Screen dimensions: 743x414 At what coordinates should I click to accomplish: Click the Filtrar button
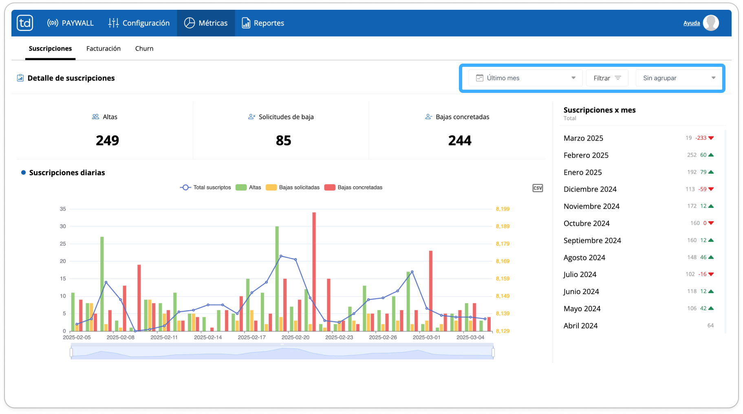pos(607,78)
